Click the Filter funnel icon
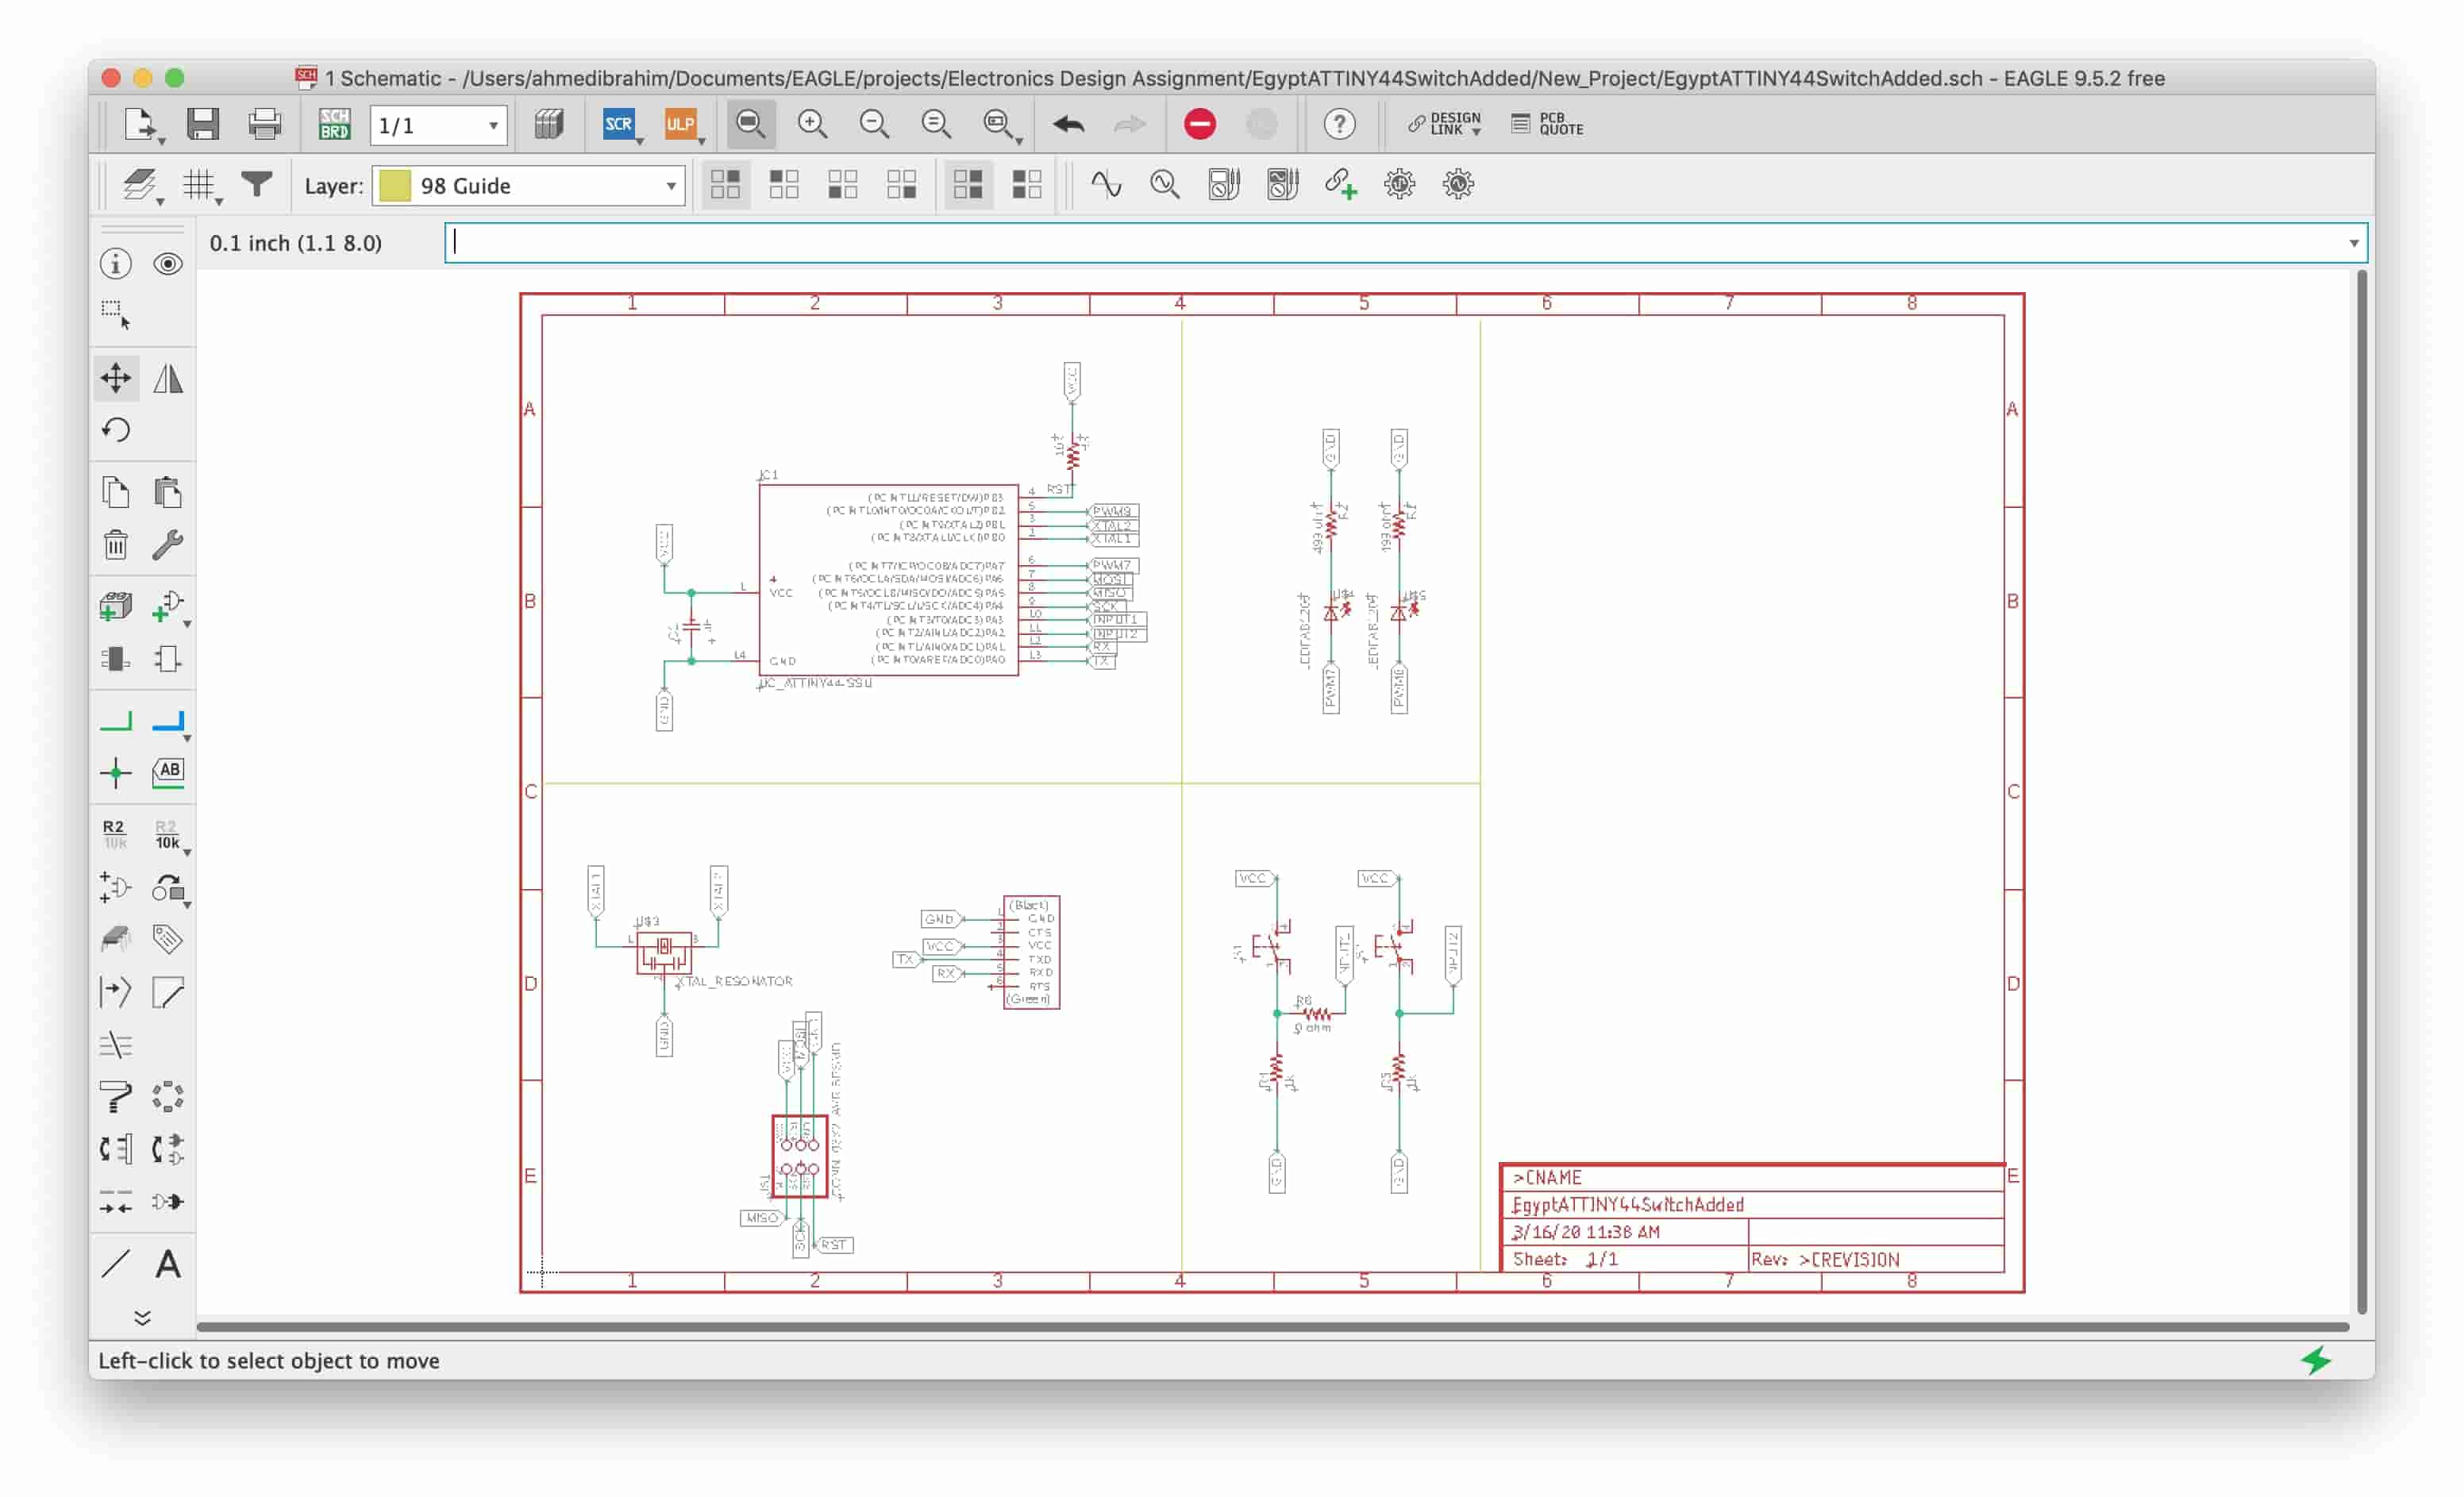This screenshot has height=1497, width=2464. click(257, 184)
